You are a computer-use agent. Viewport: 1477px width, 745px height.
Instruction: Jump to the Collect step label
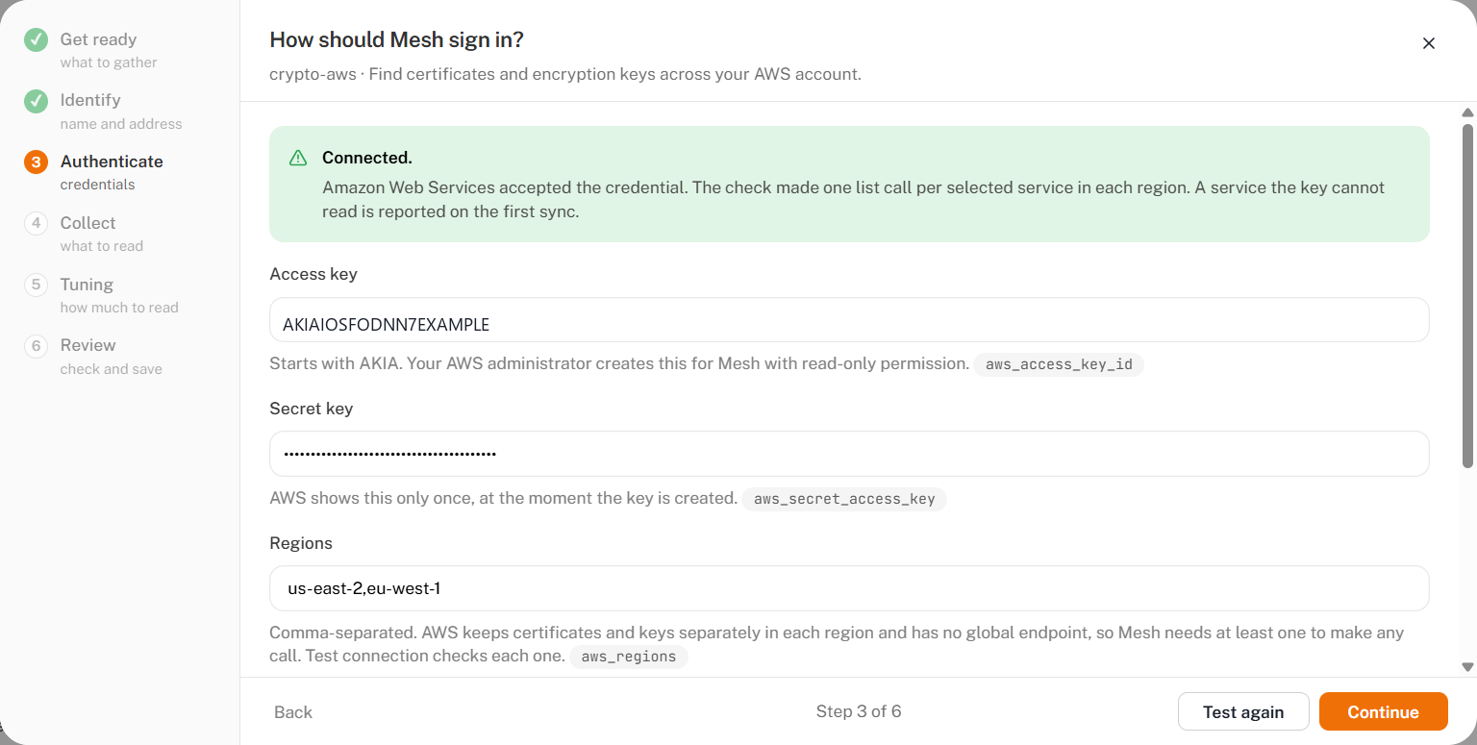click(x=88, y=223)
